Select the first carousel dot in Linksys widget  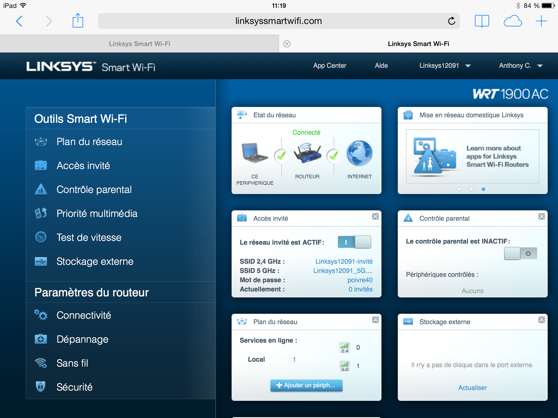click(459, 189)
